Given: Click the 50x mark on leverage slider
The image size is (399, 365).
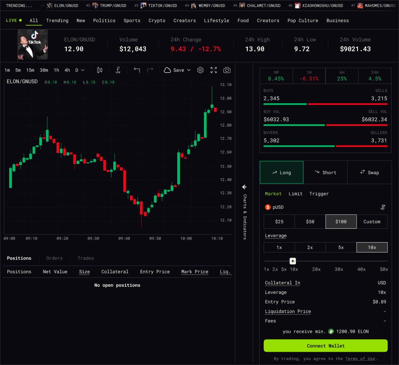Looking at the screenshot, I should 384,269.
